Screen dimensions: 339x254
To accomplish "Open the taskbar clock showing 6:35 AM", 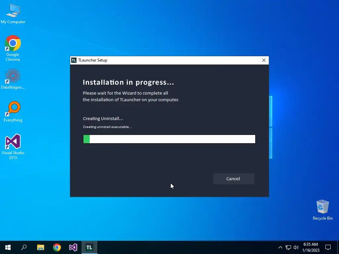I will click(x=311, y=247).
